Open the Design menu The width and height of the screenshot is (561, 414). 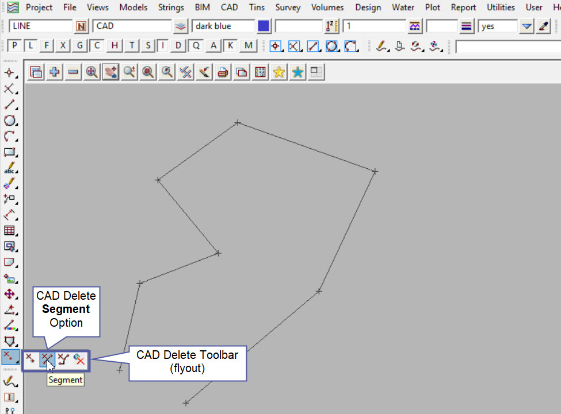tap(368, 7)
